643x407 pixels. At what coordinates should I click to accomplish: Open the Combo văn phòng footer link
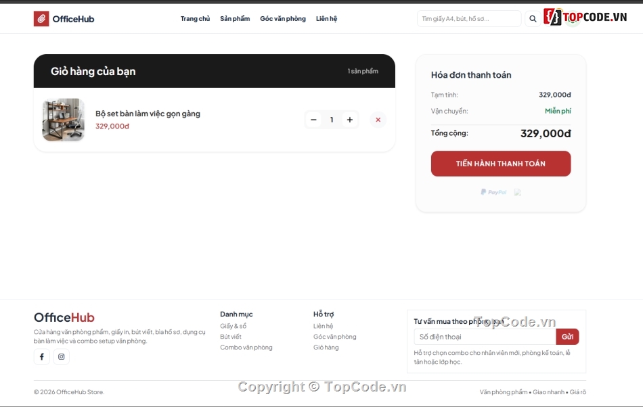tap(246, 348)
